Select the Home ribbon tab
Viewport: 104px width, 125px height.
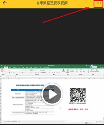pos(6,67)
